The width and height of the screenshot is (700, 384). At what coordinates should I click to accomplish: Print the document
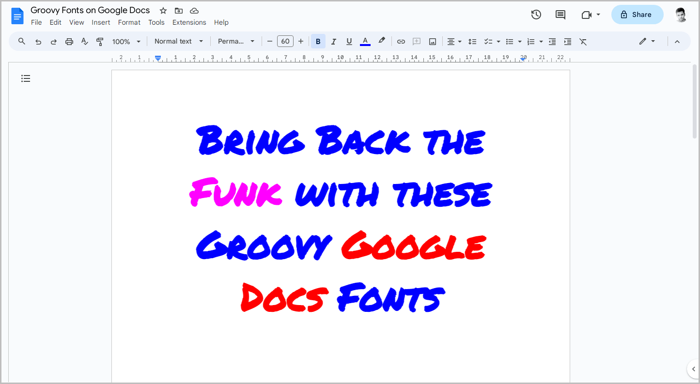pos(69,42)
